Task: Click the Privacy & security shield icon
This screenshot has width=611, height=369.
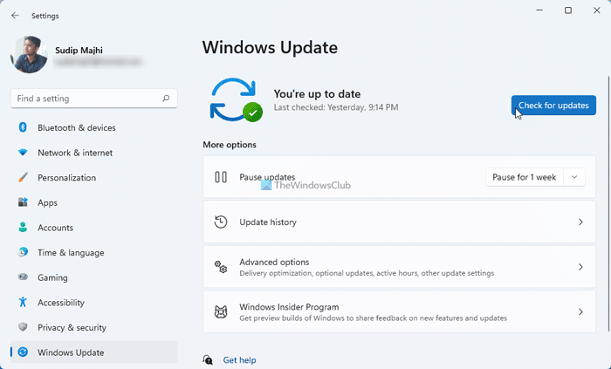Action: (x=23, y=328)
